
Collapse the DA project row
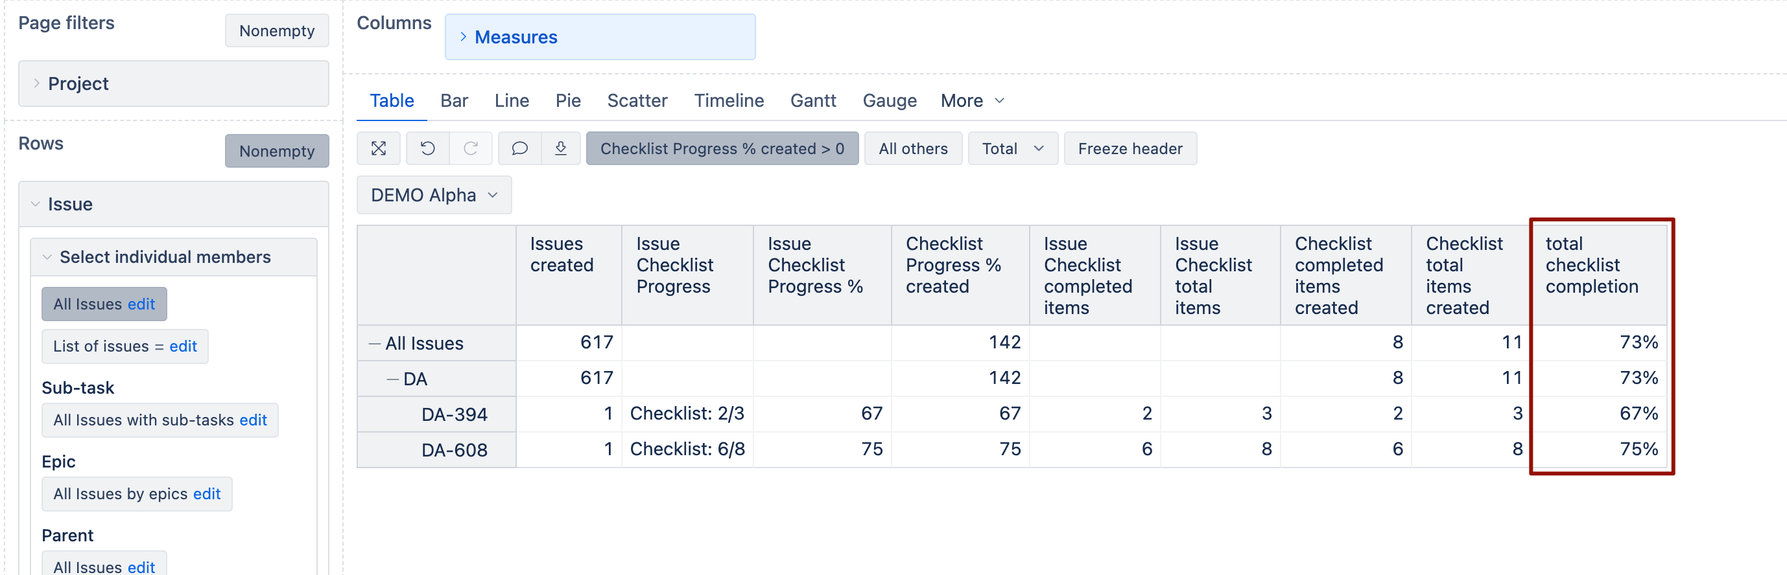tap(393, 379)
